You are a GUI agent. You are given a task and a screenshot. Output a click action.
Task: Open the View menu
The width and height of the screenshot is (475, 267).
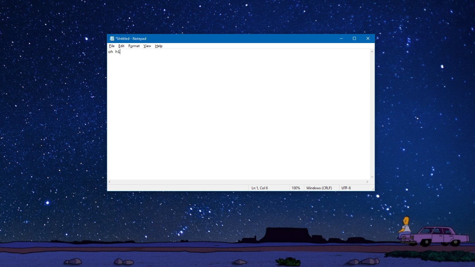tap(147, 46)
